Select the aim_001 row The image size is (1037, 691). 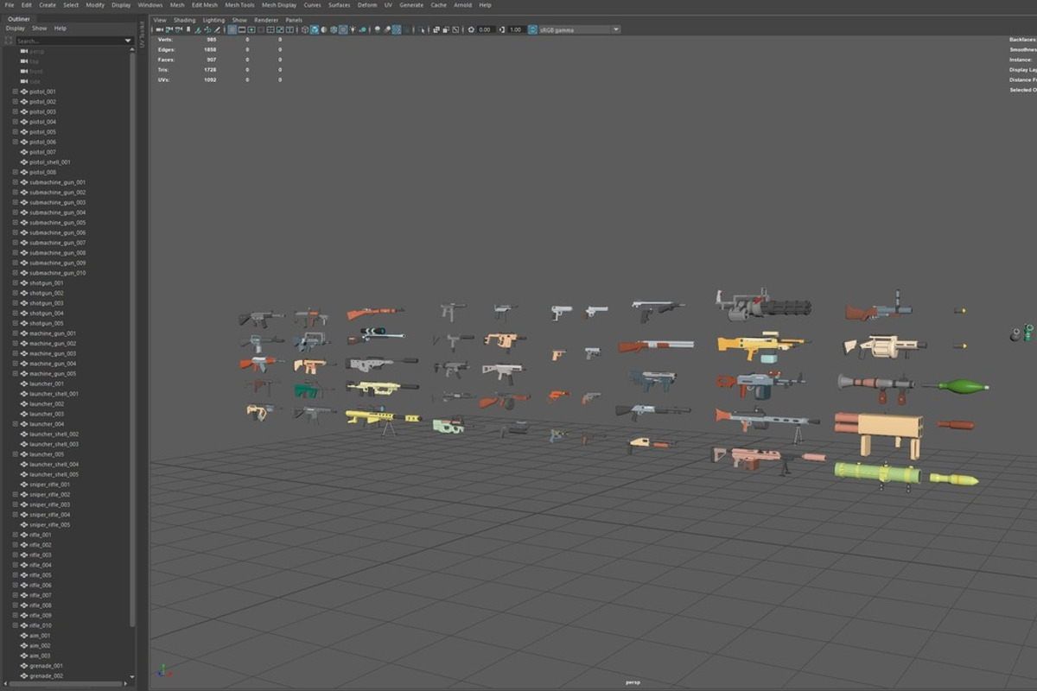40,636
